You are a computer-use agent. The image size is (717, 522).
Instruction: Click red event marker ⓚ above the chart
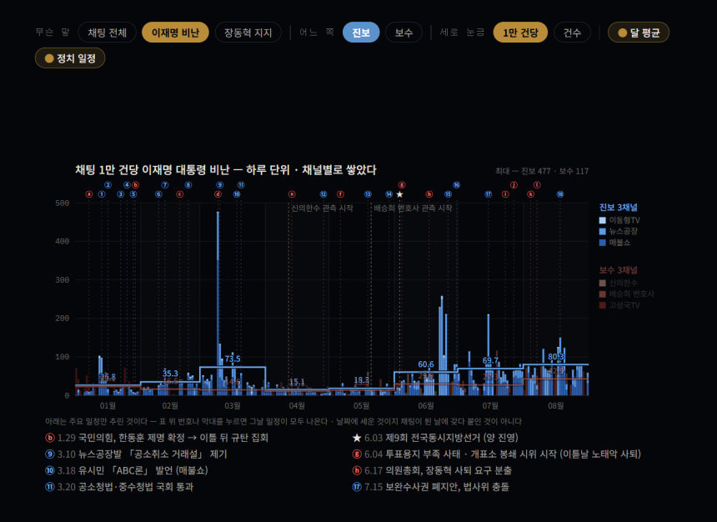tap(530, 194)
